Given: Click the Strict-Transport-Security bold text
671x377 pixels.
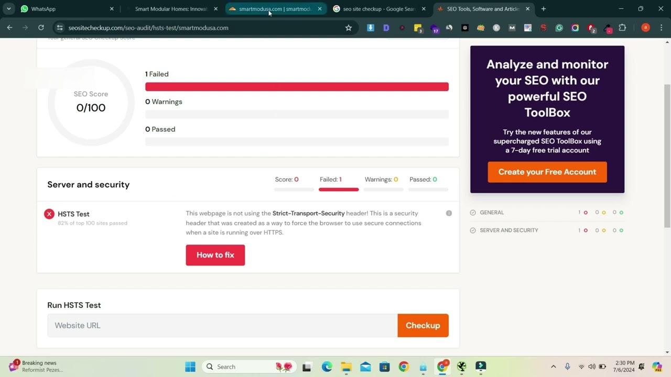Looking at the screenshot, I should 308,213.
